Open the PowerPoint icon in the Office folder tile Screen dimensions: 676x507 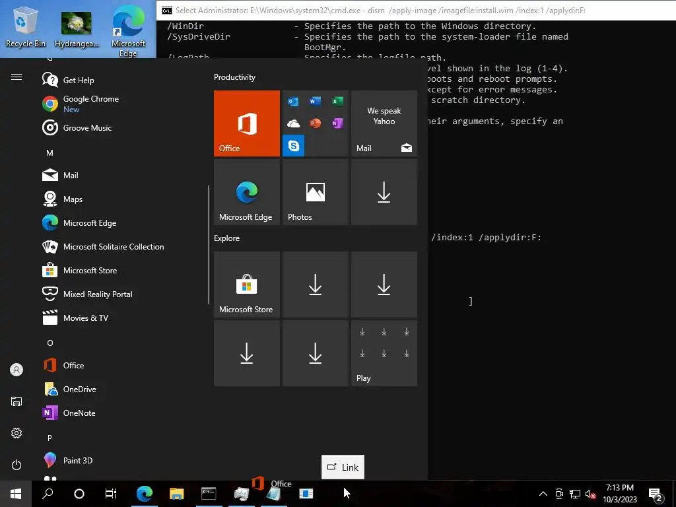tap(315, 123)
